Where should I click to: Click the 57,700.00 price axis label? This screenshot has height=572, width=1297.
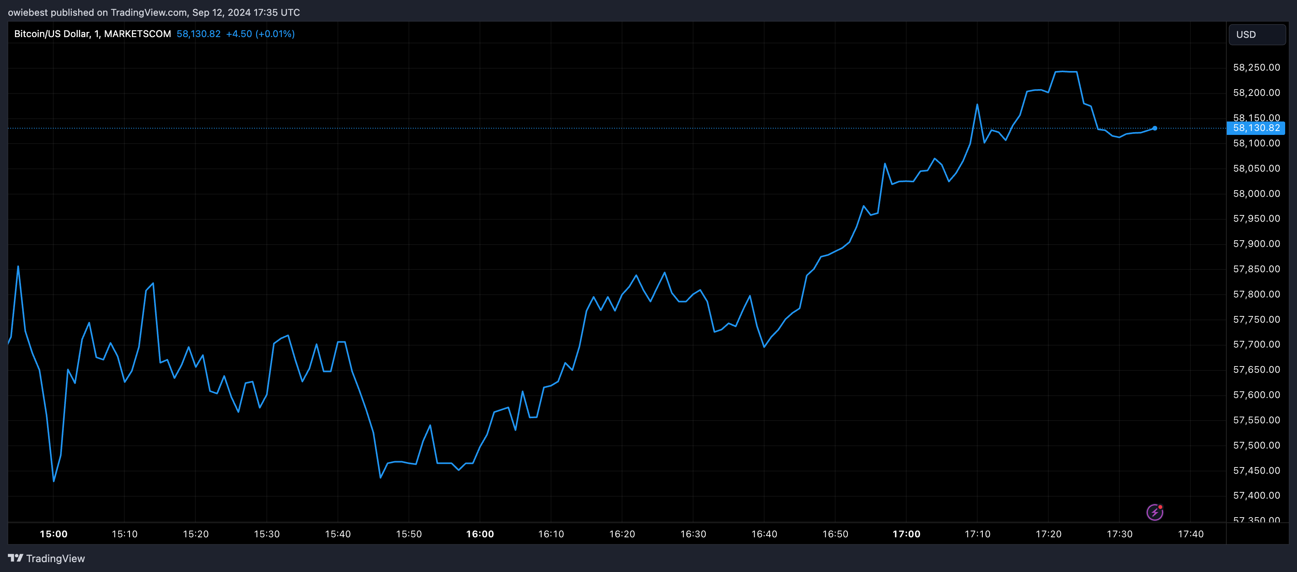pos(1256,344)
